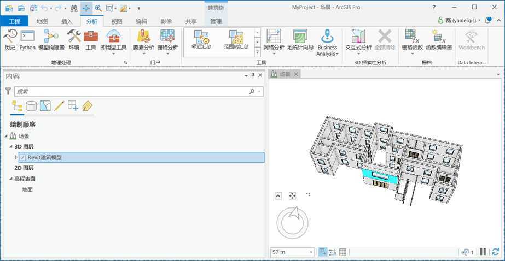Pause drawing in the scene
The image size is (505, 261).
tap(483, 252)
